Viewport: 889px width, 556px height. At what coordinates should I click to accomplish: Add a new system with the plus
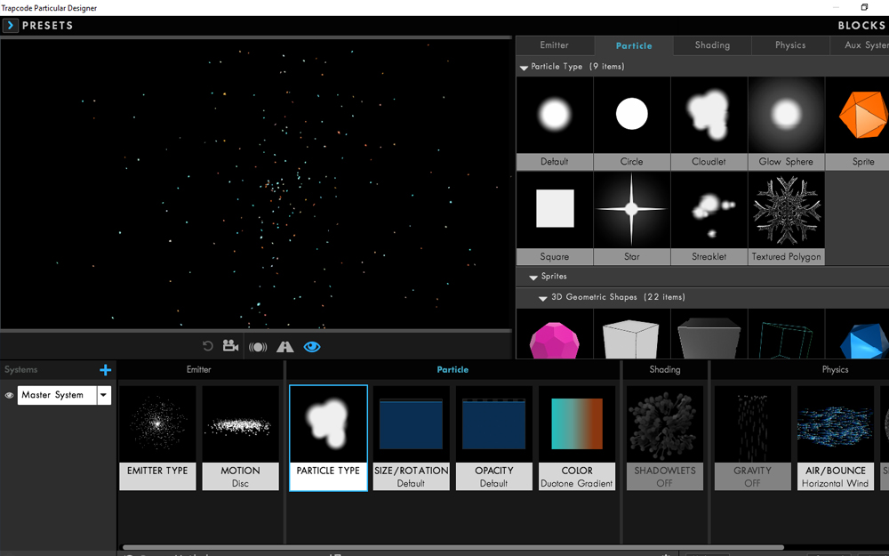pos(106,370)
